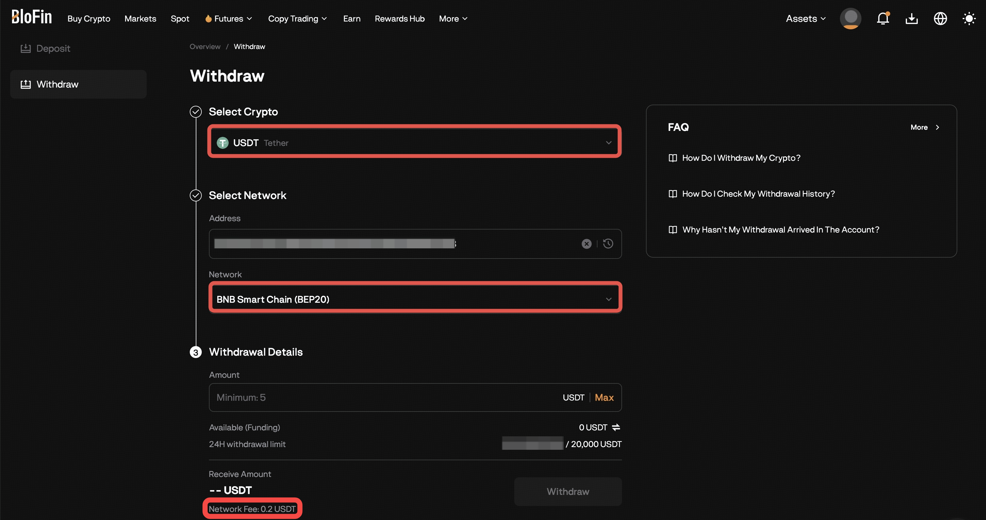The image size is (986, 520).
Task: Open the Futures menu
Action: (x=228, y=18)
